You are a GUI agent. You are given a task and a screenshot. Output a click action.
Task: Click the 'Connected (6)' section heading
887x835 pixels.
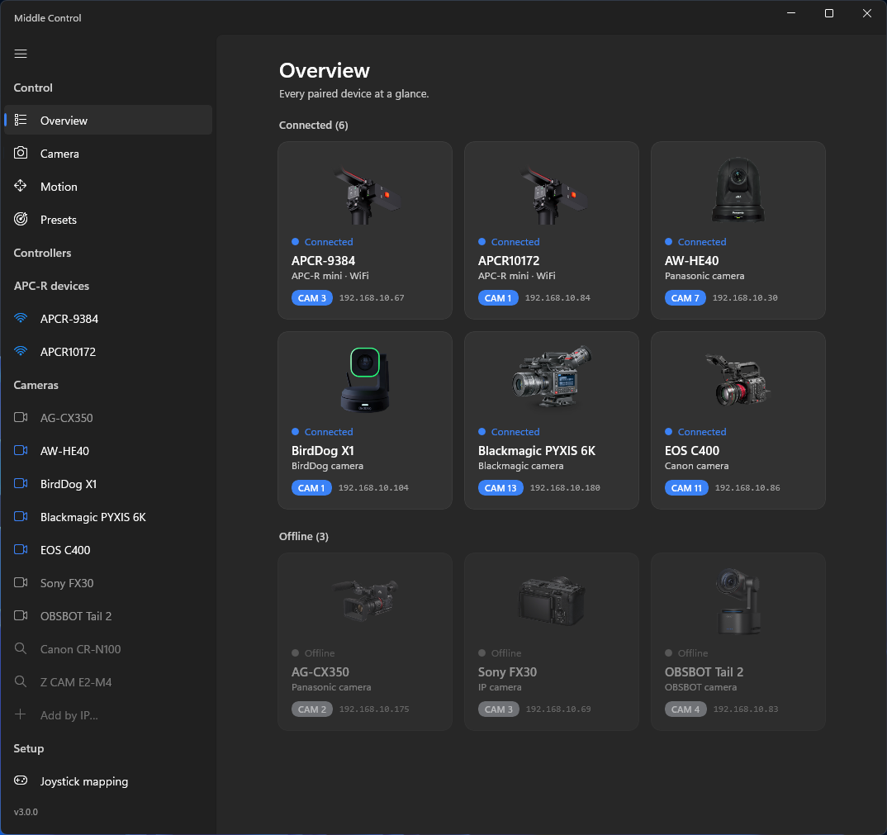pyautogui.click(x=313, y=125)
